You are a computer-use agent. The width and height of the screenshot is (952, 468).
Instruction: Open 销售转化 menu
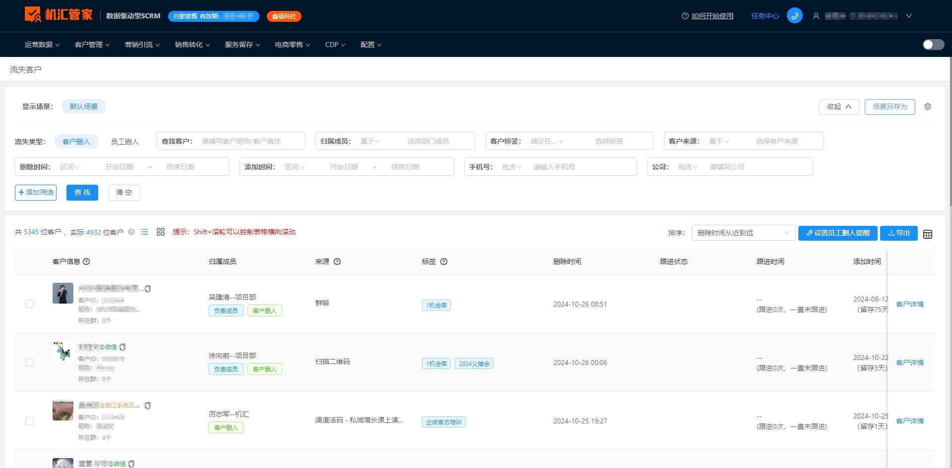(x=192, y=45)
